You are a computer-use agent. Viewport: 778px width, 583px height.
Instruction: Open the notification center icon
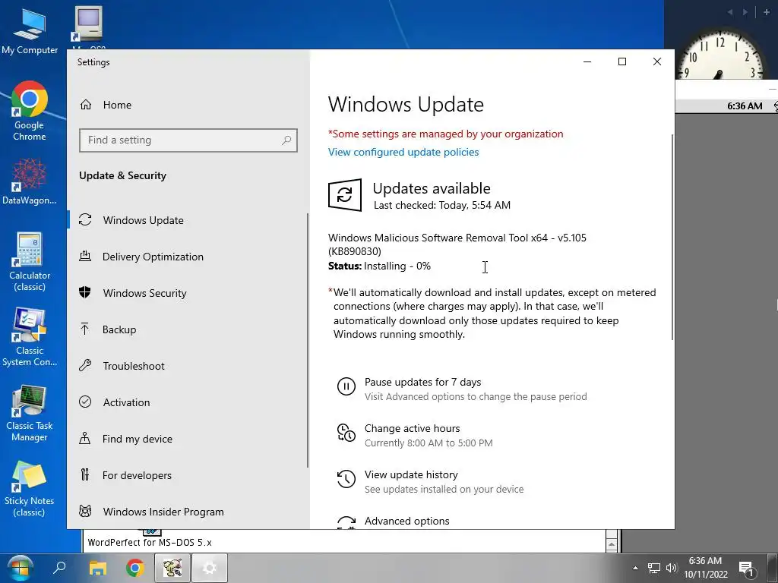point(748,569)
